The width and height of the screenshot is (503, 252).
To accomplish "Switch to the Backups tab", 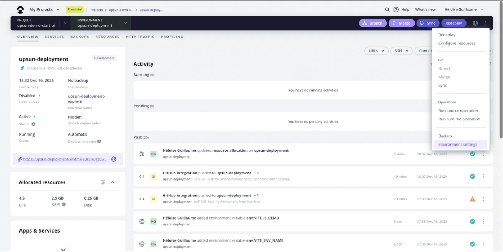I will pos(79,37).
